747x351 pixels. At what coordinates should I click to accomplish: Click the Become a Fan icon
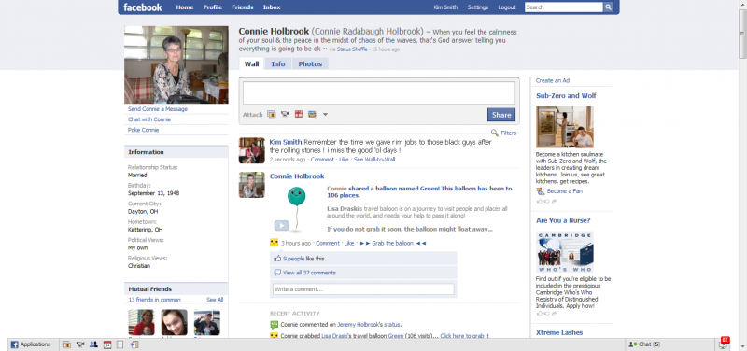click(x=541, y=191)
